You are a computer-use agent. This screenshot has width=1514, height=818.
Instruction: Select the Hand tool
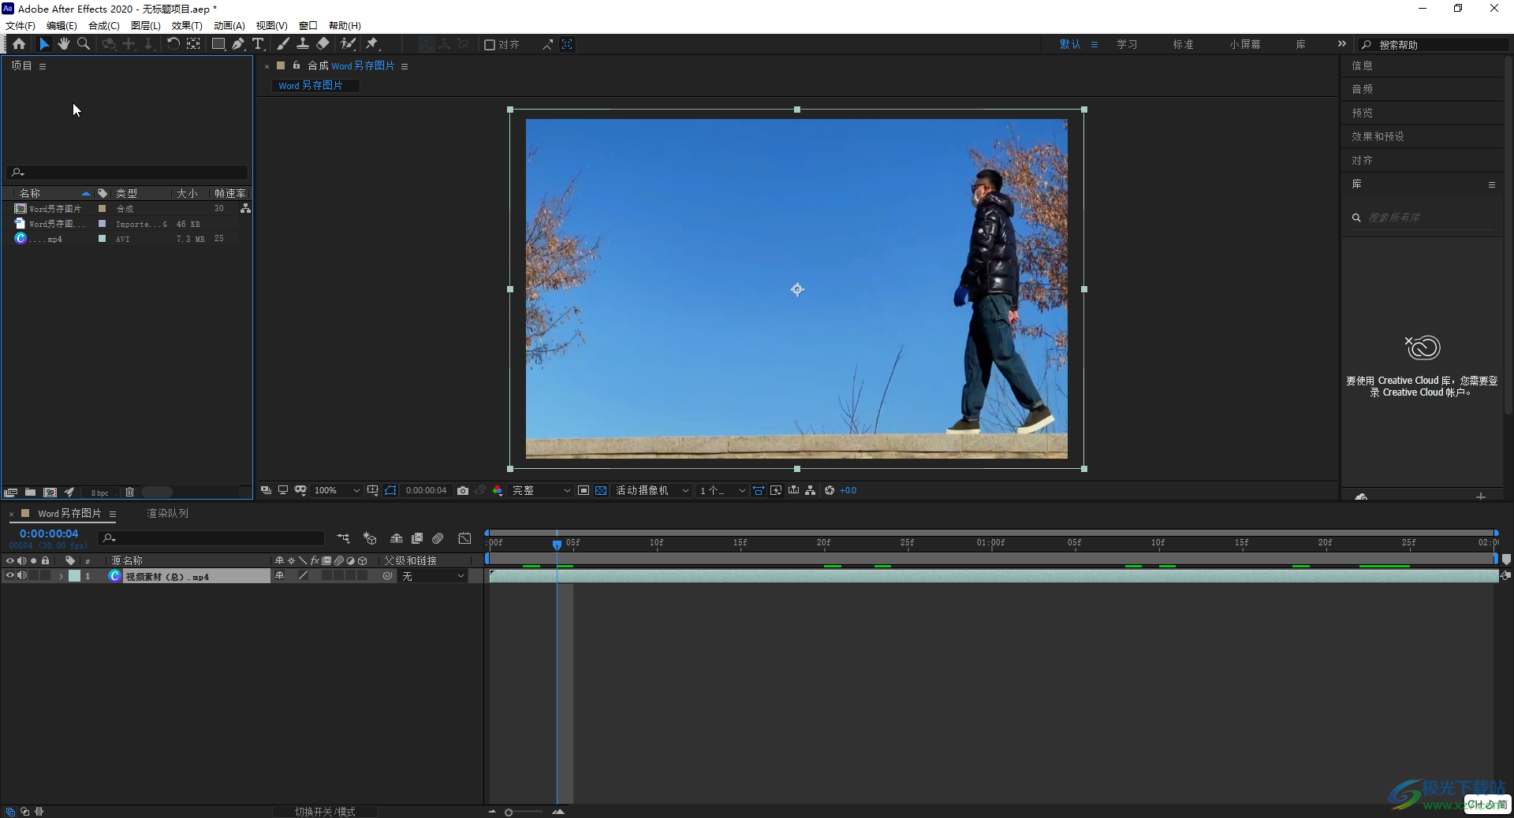coord(64,44)
